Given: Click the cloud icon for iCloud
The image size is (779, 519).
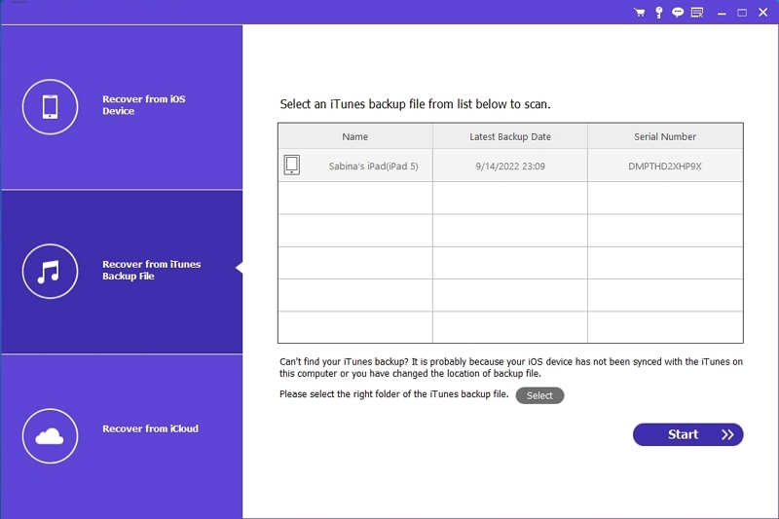Looking at the screenshot, I should (x=50, y=435).
